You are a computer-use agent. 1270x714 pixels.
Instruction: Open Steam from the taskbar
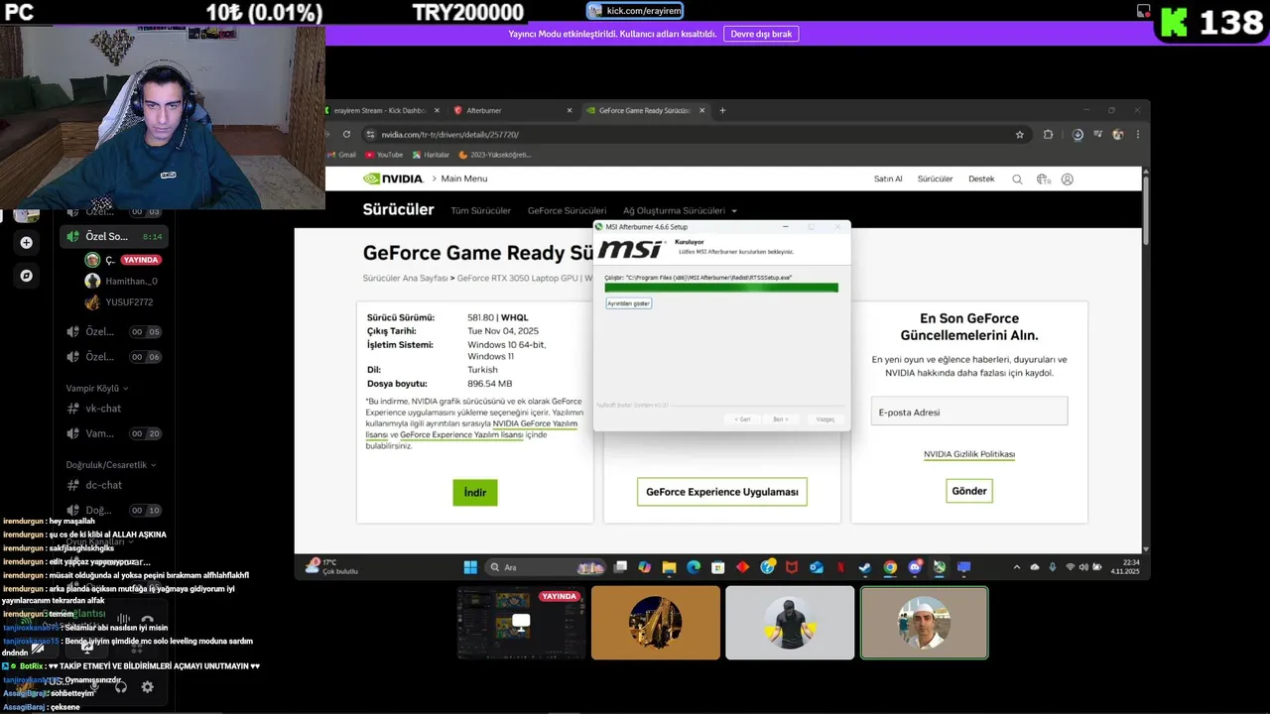864,567
